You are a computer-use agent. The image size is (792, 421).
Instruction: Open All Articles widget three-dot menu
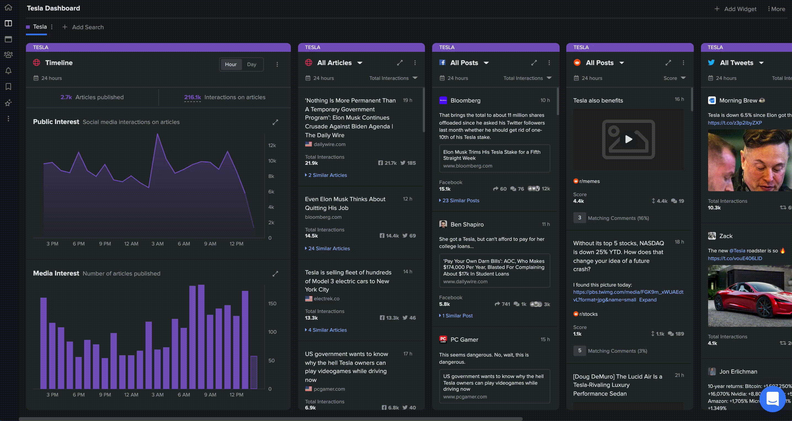(415, 63)
